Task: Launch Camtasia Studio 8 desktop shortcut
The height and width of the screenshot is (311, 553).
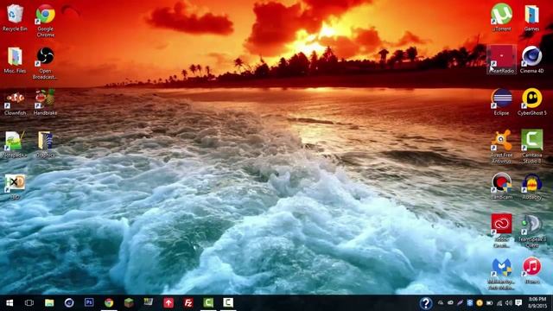Action: coord(532,146)
